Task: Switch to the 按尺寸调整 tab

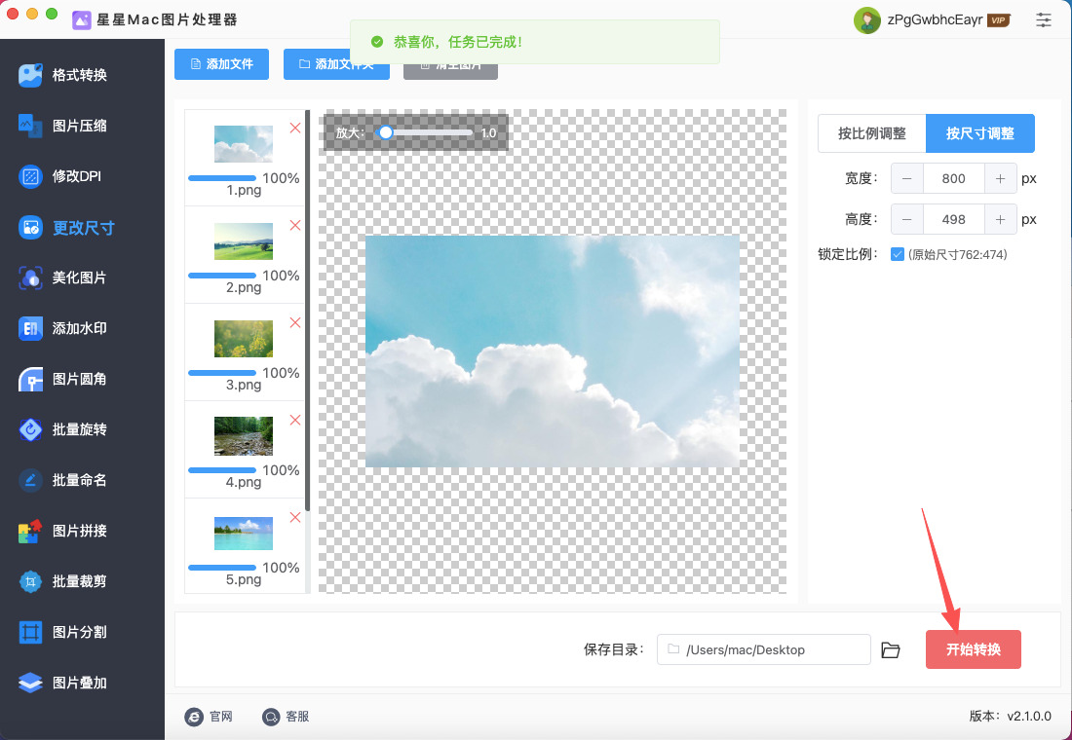Action: pos(979,133)
